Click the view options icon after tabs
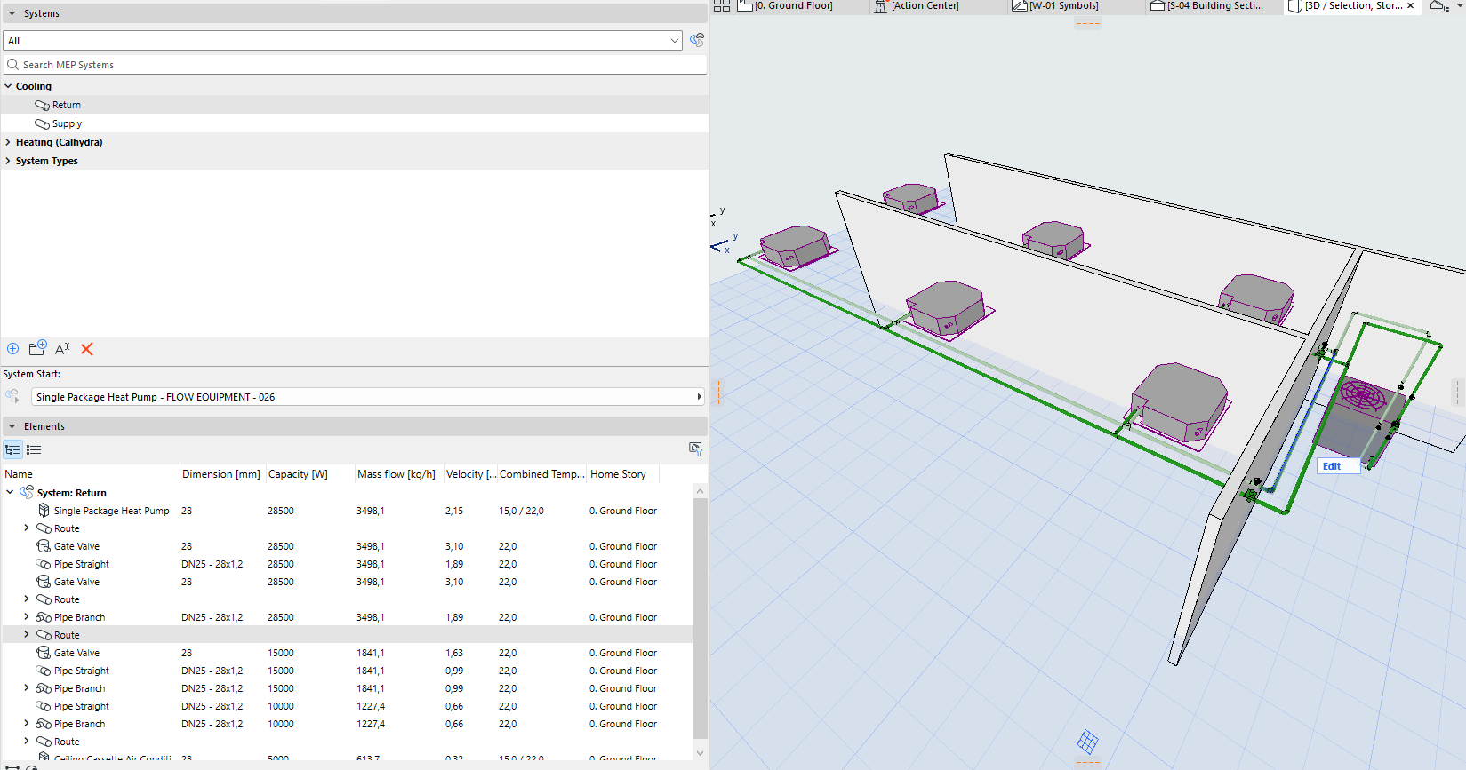Image resolution: width=1466 pixels, height=770 pixels. pos(1439,5)
